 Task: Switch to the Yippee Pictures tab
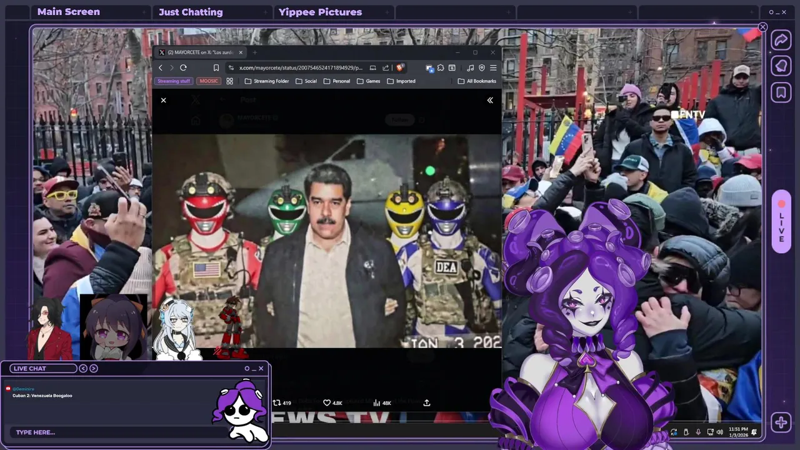click(320, 12)
